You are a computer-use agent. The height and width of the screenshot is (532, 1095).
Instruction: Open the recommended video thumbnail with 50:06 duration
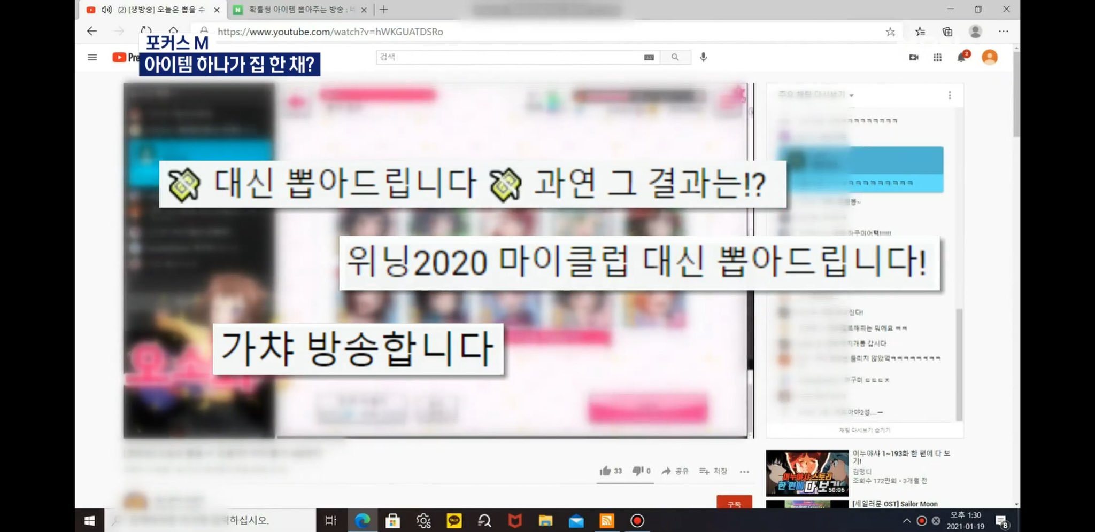pos(807,473)
